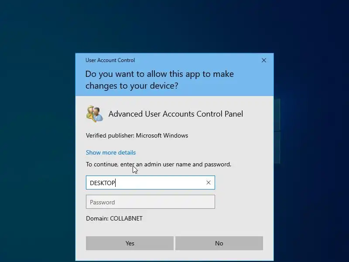Decline with the No button
This screenshot has height=262, width=349.
click(x=219, y=243)
